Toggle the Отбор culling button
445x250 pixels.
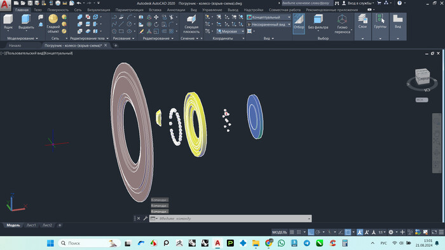299,23
